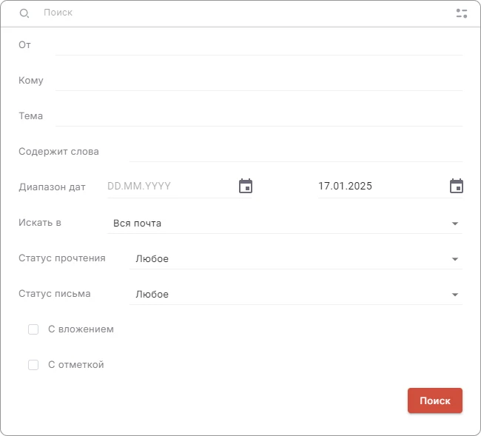Click 'Любое' value in 'Статус прочтения'
The image size is (481, 436).
(152, 259)
